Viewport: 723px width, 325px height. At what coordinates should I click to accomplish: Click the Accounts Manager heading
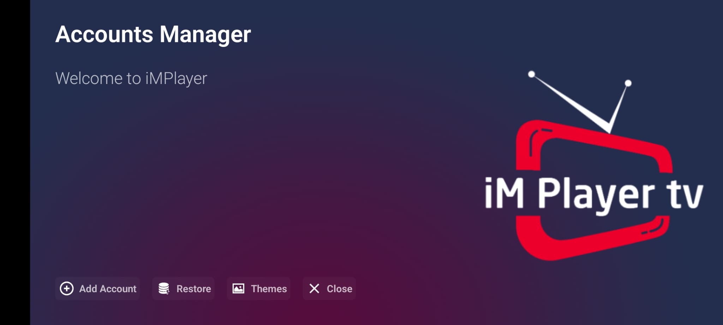click(x=153, y=35)
